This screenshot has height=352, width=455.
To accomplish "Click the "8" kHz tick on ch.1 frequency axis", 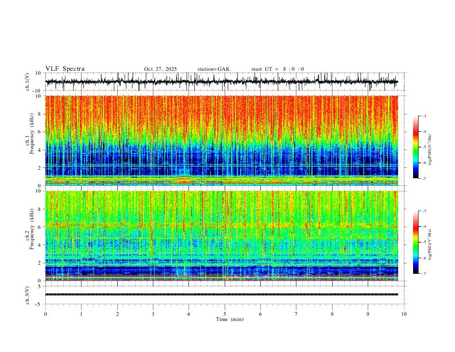I will tap(40, 114).
